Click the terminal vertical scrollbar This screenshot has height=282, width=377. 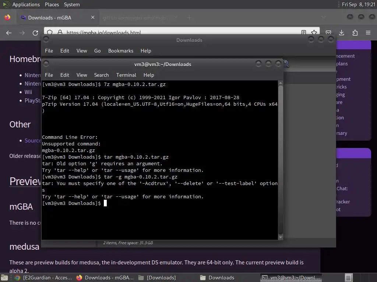pyautogui.click(x=280, y=159)
